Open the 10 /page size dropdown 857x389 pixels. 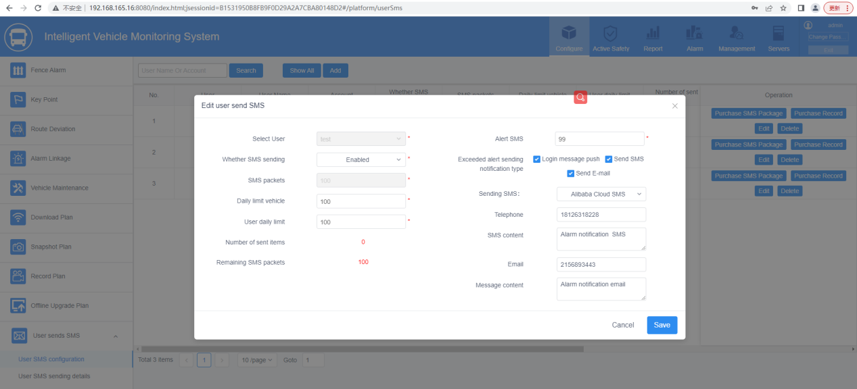[258, 360]
